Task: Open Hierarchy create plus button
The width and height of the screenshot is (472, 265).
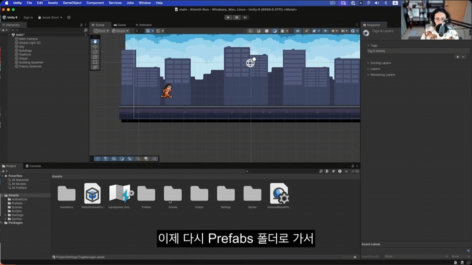Action: click(3, 30)
